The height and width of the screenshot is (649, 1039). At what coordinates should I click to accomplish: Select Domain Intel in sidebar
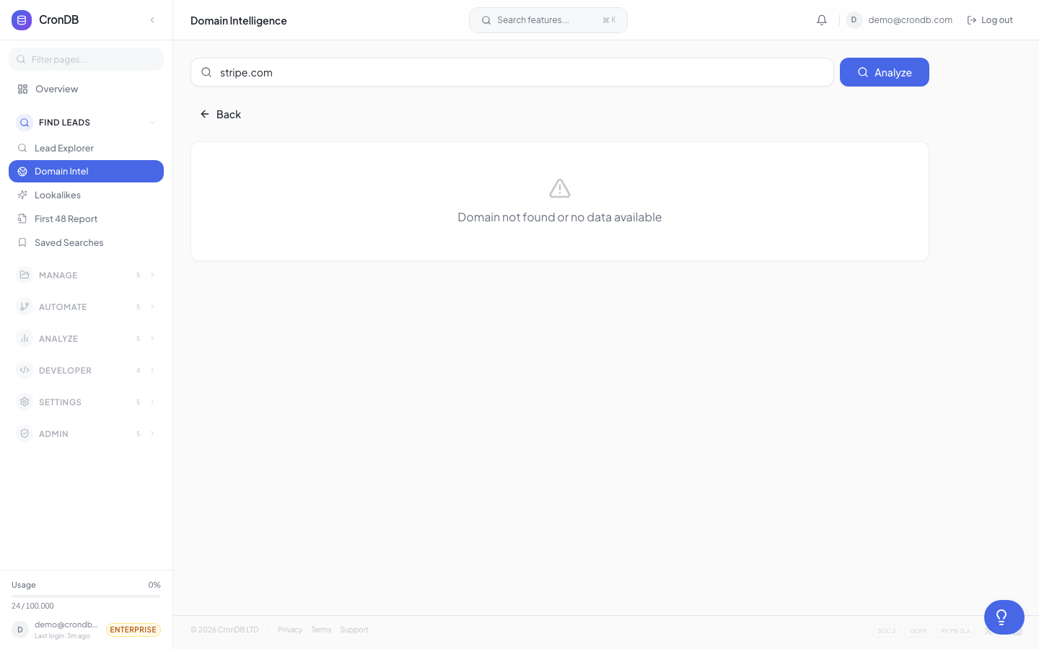pyautogui.click(x=86, y=172)
